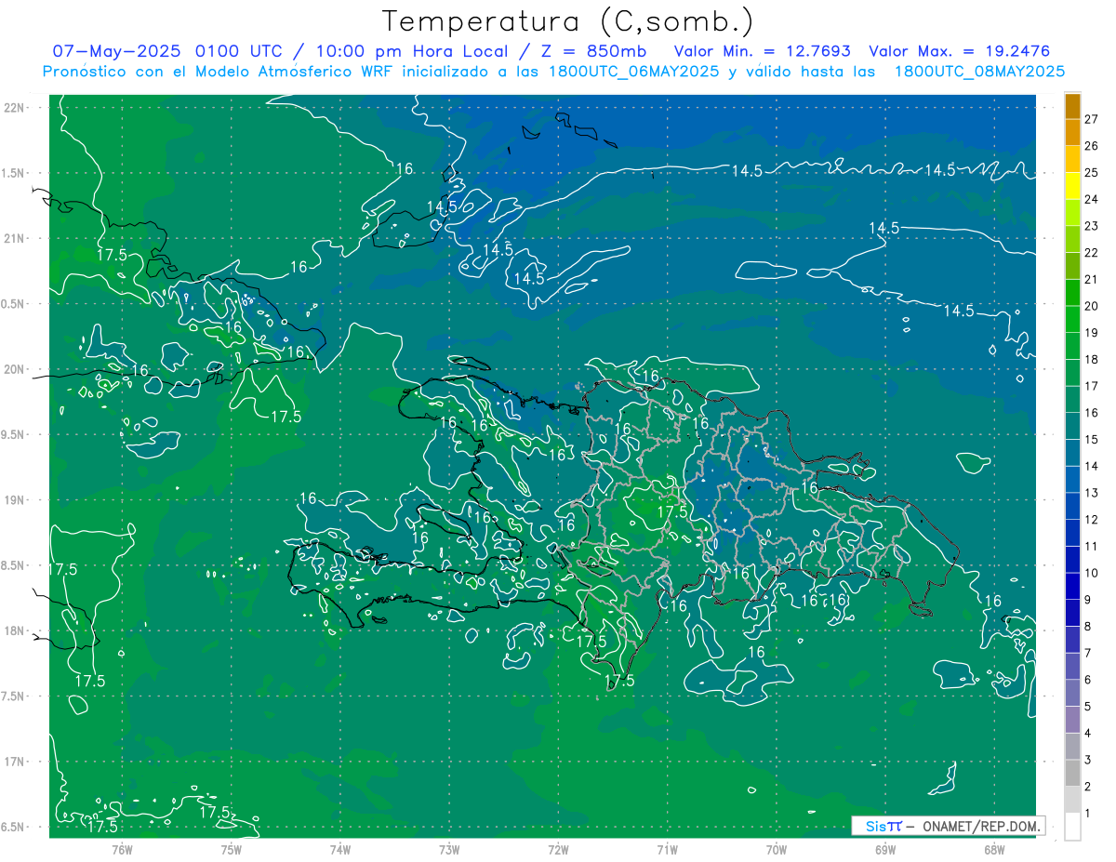This screenshot has height=862, width=1116.
Task: Click the latitude axis label 17N
Action: coord(16,762)
